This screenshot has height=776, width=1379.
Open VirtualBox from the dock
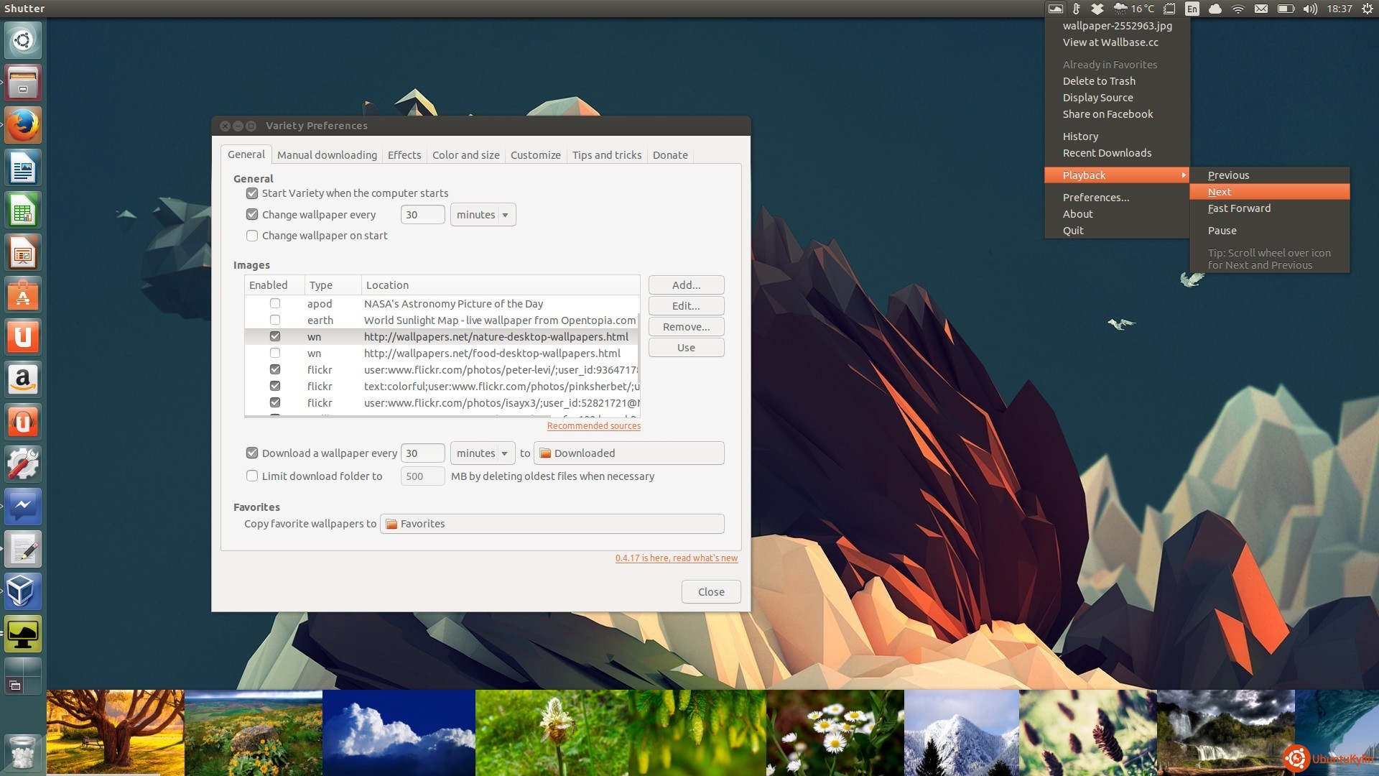(x=23, y=591)
